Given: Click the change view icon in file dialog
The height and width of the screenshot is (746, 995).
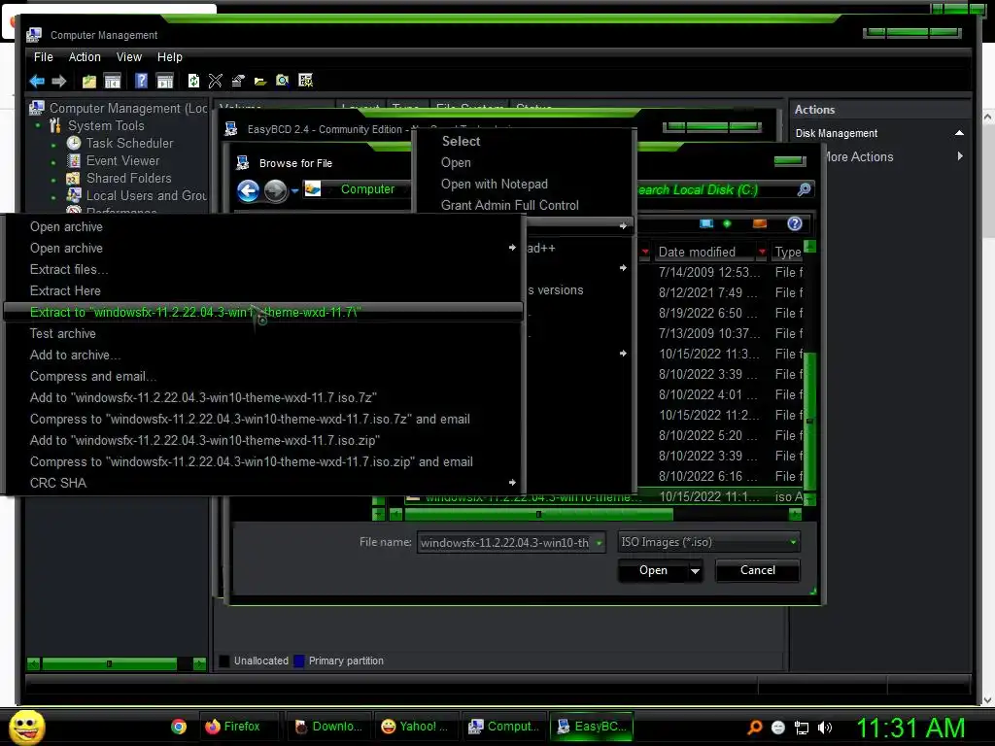Looking at the screenshot, I should pos(706,223).
